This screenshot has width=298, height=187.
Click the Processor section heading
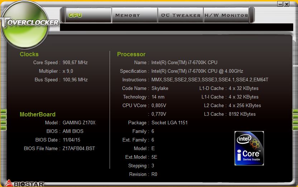point(131,54)
